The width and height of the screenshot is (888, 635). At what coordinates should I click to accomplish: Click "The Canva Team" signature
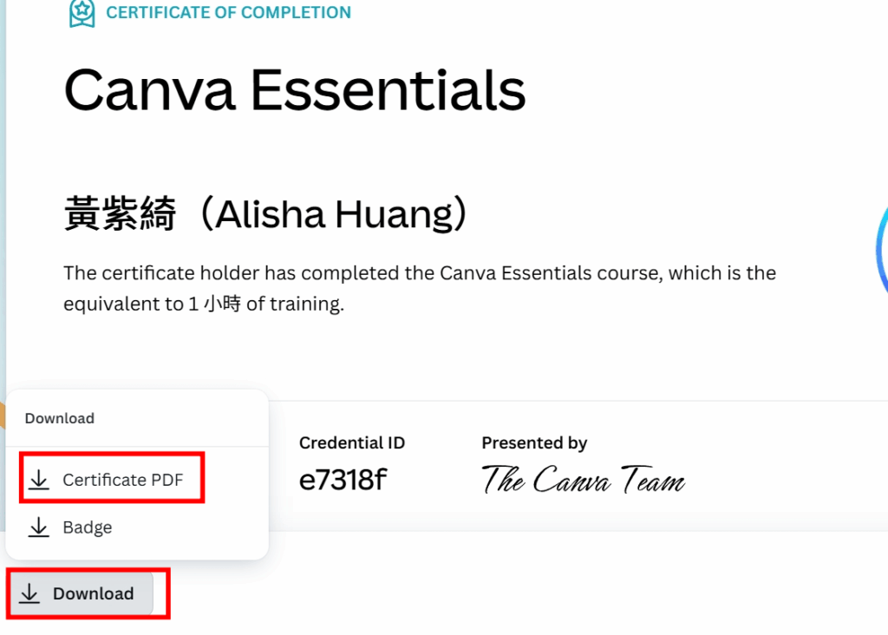coord(583,480)
